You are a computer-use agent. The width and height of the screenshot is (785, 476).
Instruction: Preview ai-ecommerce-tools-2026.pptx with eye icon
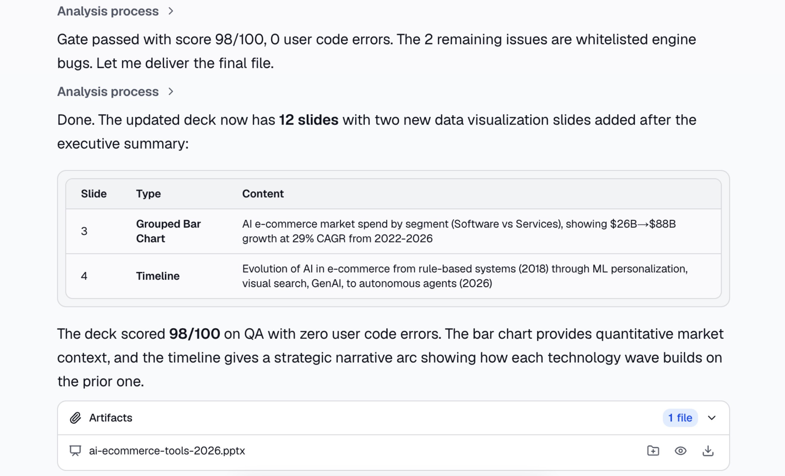681,451
